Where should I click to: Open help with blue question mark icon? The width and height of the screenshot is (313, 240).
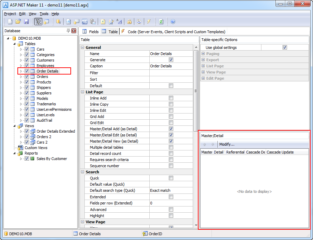173,22
